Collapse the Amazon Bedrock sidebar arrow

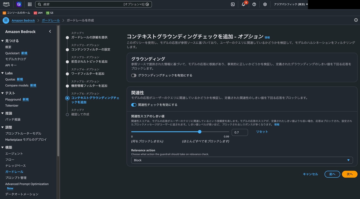point(50,32)
